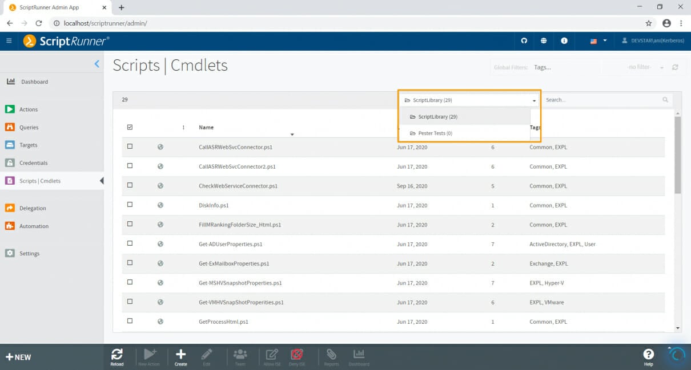Click the globe web icon in header
The width and height of the screenshot is (691, 370).
point(544,41)
